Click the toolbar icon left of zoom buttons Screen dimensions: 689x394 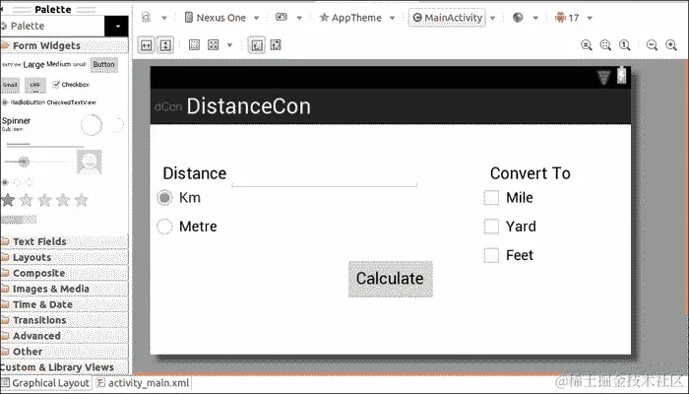[276, 45]
